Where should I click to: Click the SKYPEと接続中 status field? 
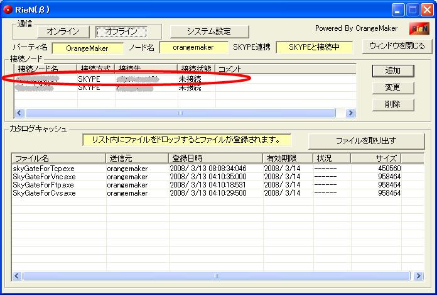point(315,47)
